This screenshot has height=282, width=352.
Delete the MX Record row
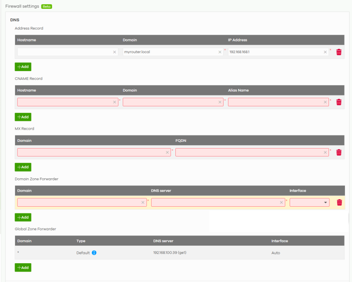coord(339,153)
